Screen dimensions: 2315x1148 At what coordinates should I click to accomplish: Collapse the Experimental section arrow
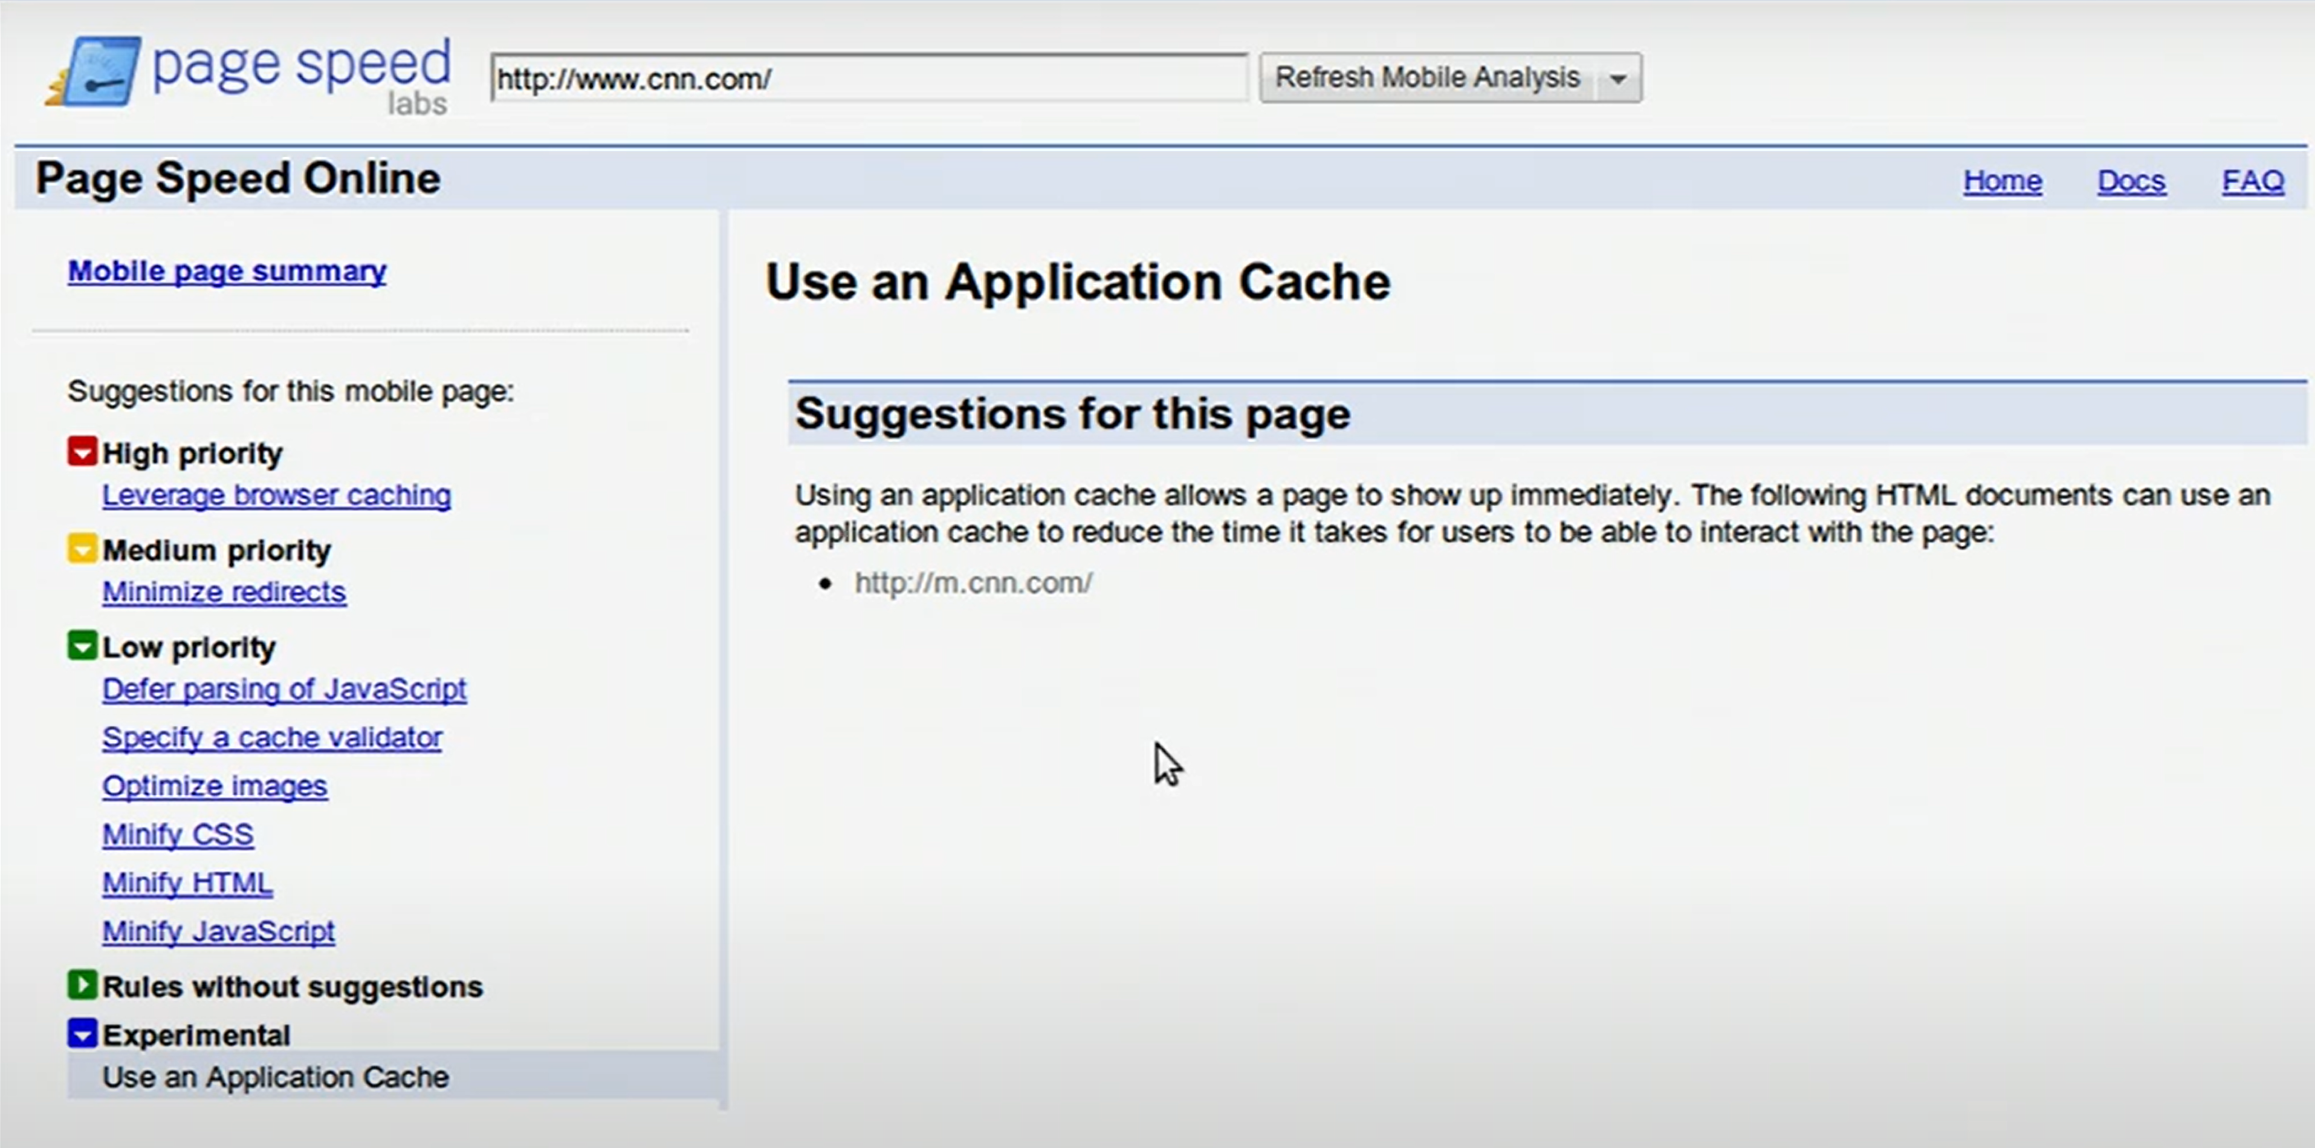[82, 1034]
